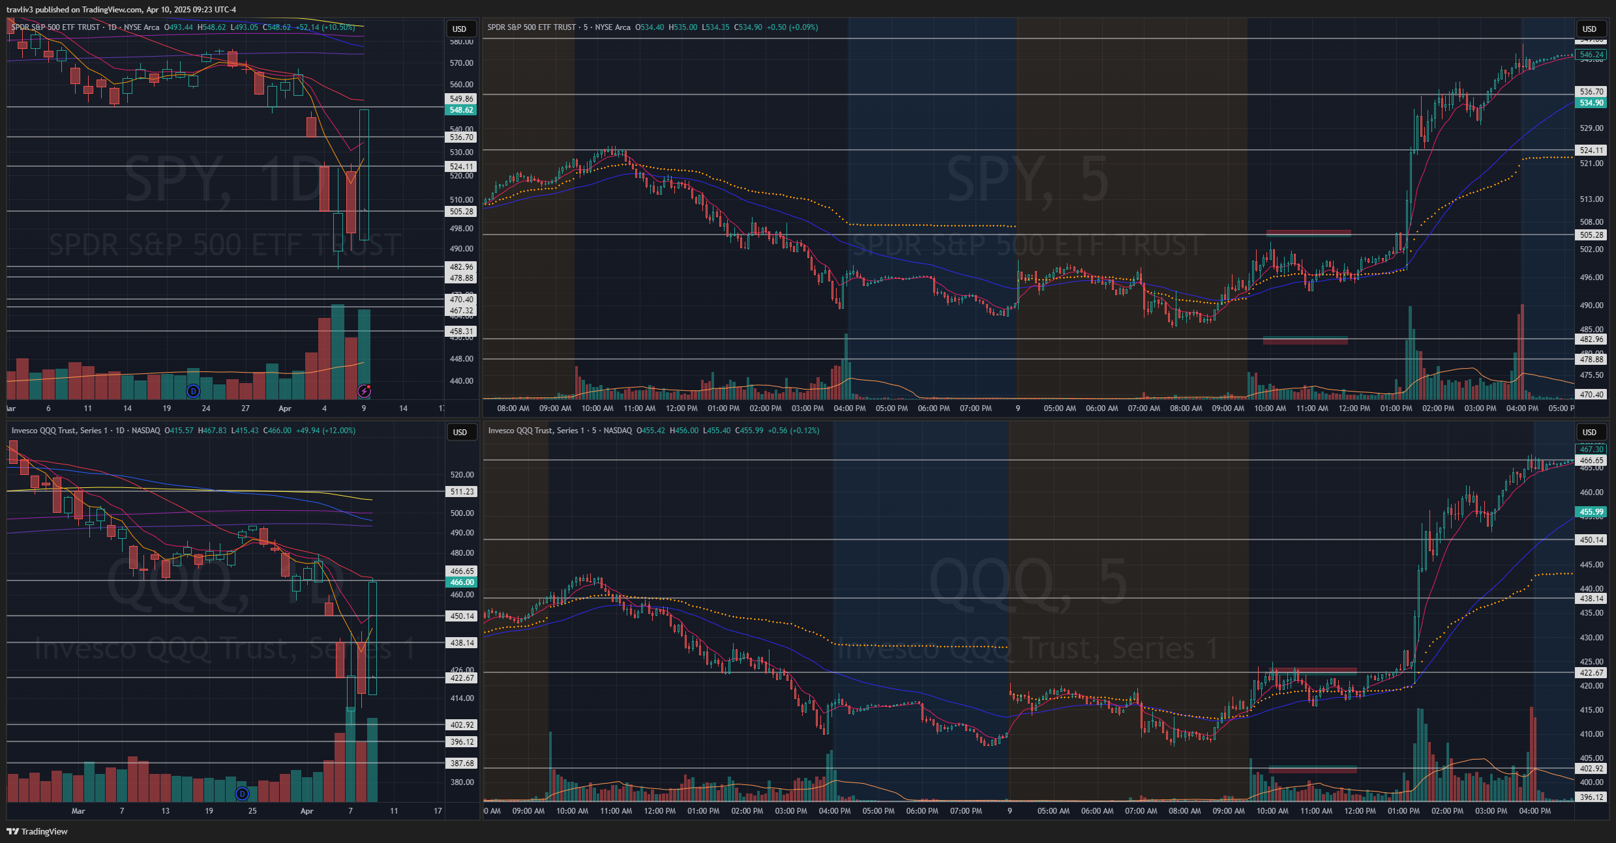Click the 04:00 PM time label on SPY 5 axis

(x=850, y=408)
